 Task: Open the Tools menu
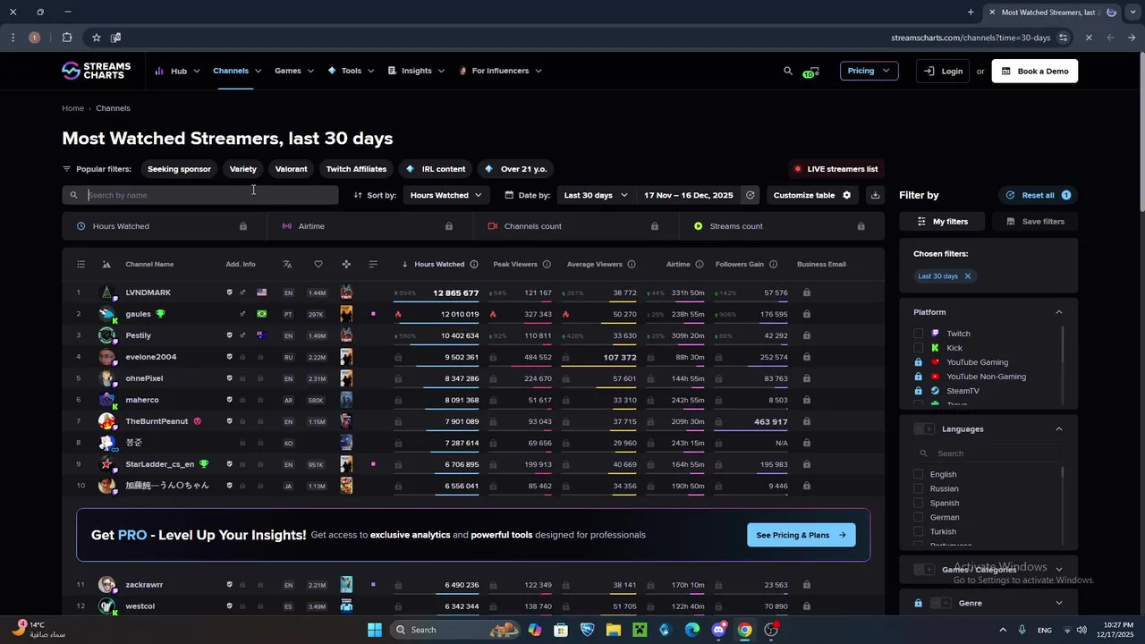coord(351,71)
